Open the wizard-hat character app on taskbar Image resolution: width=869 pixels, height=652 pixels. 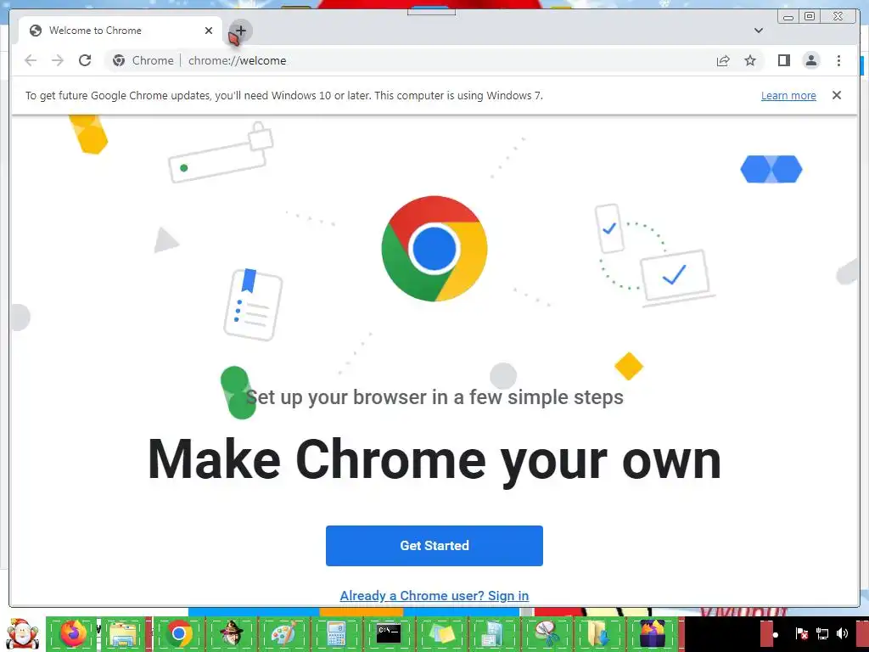click(231, 633)
